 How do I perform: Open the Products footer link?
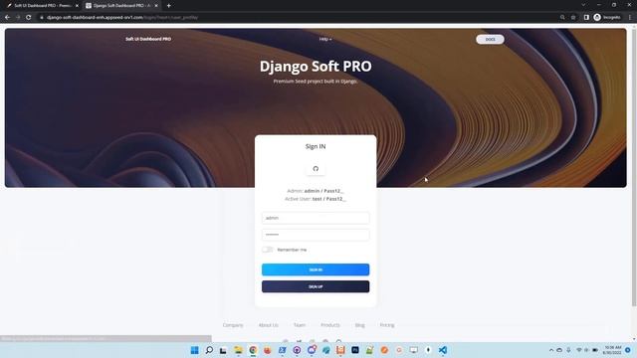tap(330, 325)
